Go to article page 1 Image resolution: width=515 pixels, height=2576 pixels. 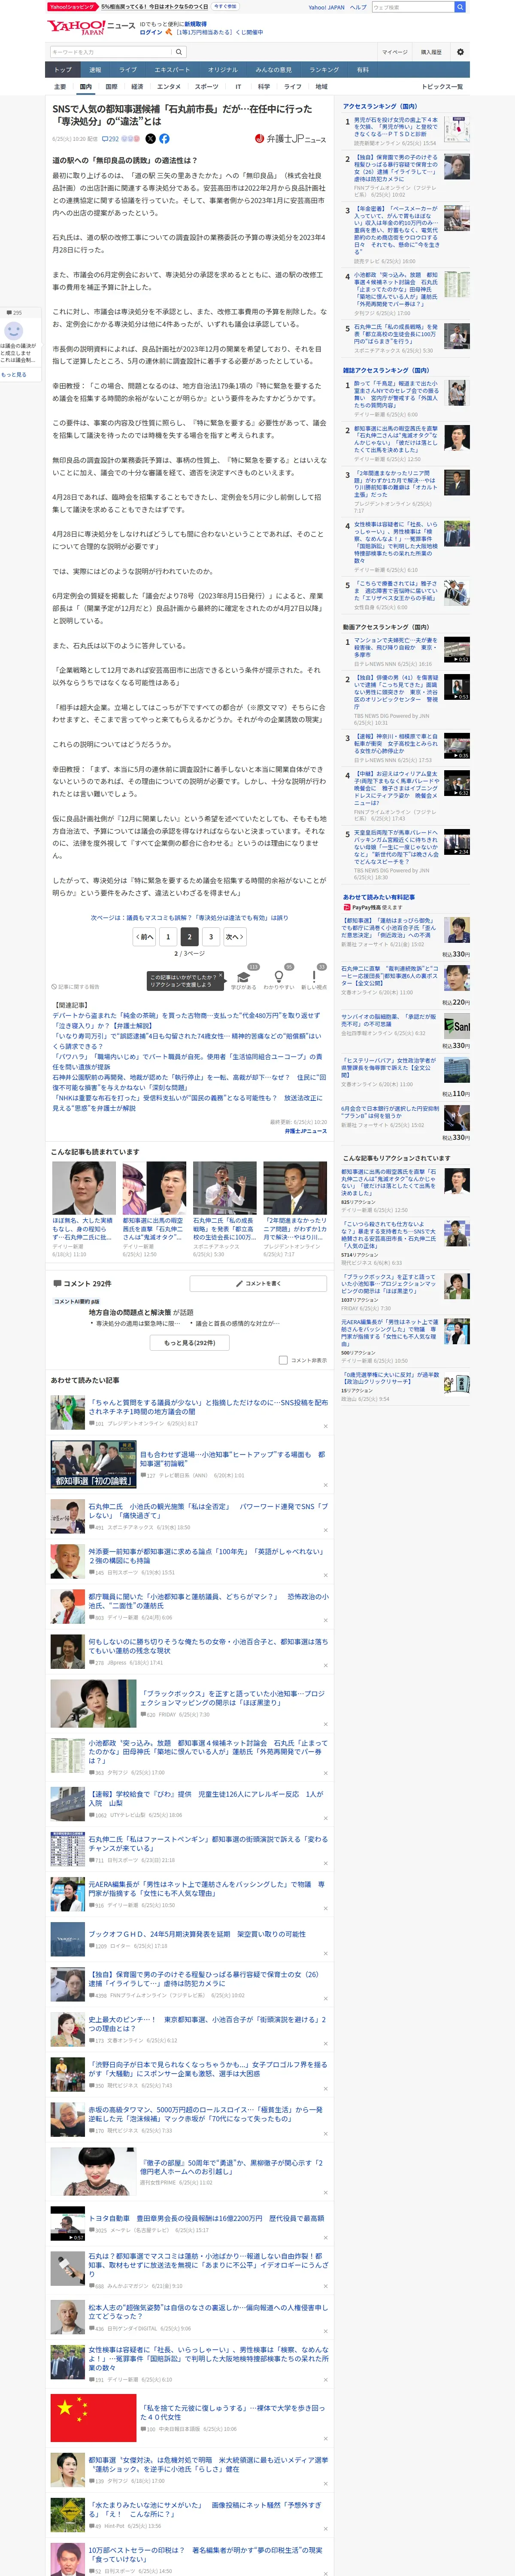coord(167,937)
